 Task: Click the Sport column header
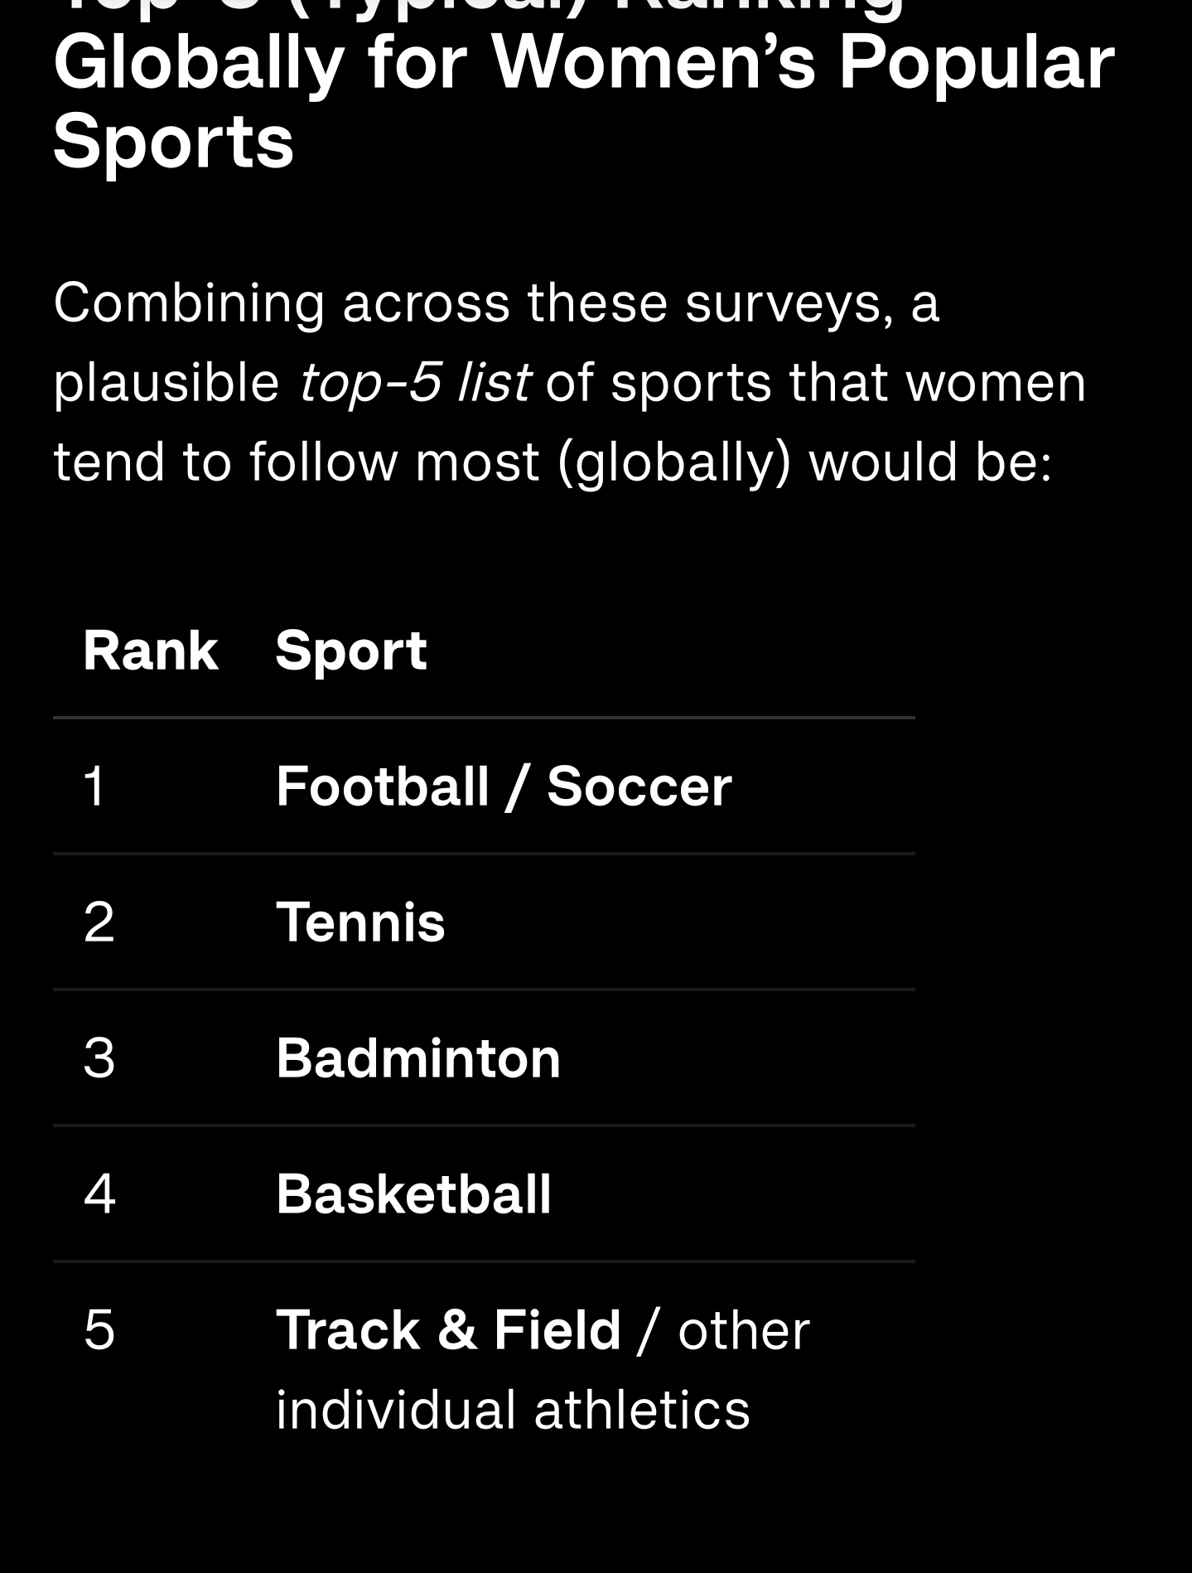(x=351, y=650)
